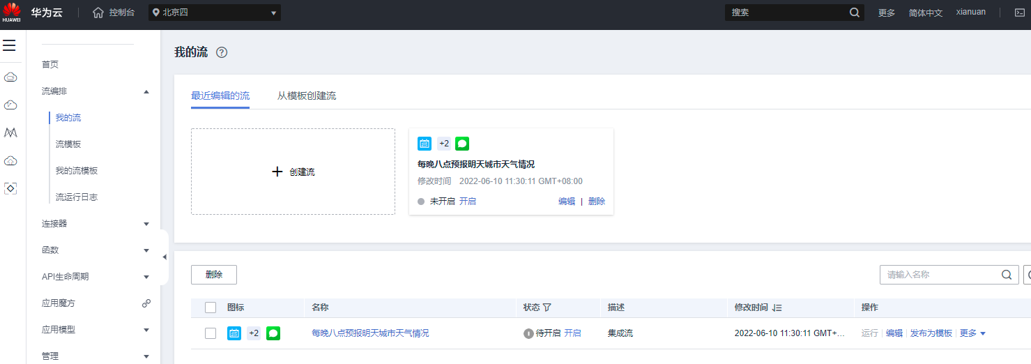Viewport: 1031px width, 364px height.
Task: Click the first cloud service sidebar icon
Action: coord(10,77)
